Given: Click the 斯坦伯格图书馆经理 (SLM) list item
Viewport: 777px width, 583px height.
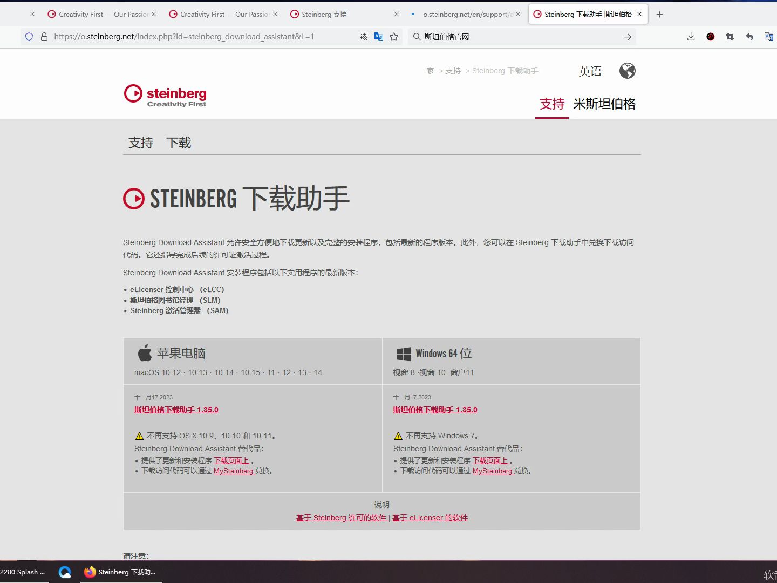Looking at the screenshot, I should [175, 300].
